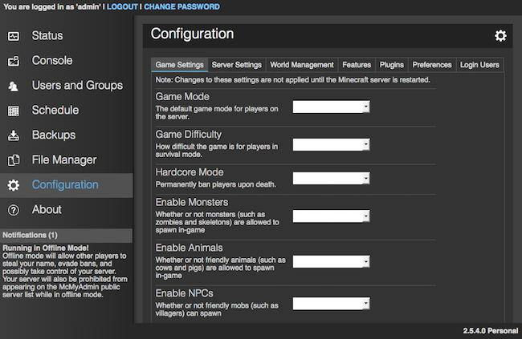Click the File Manager icon
This screenshot has height=339, width=522.
(x=14, y=160)
